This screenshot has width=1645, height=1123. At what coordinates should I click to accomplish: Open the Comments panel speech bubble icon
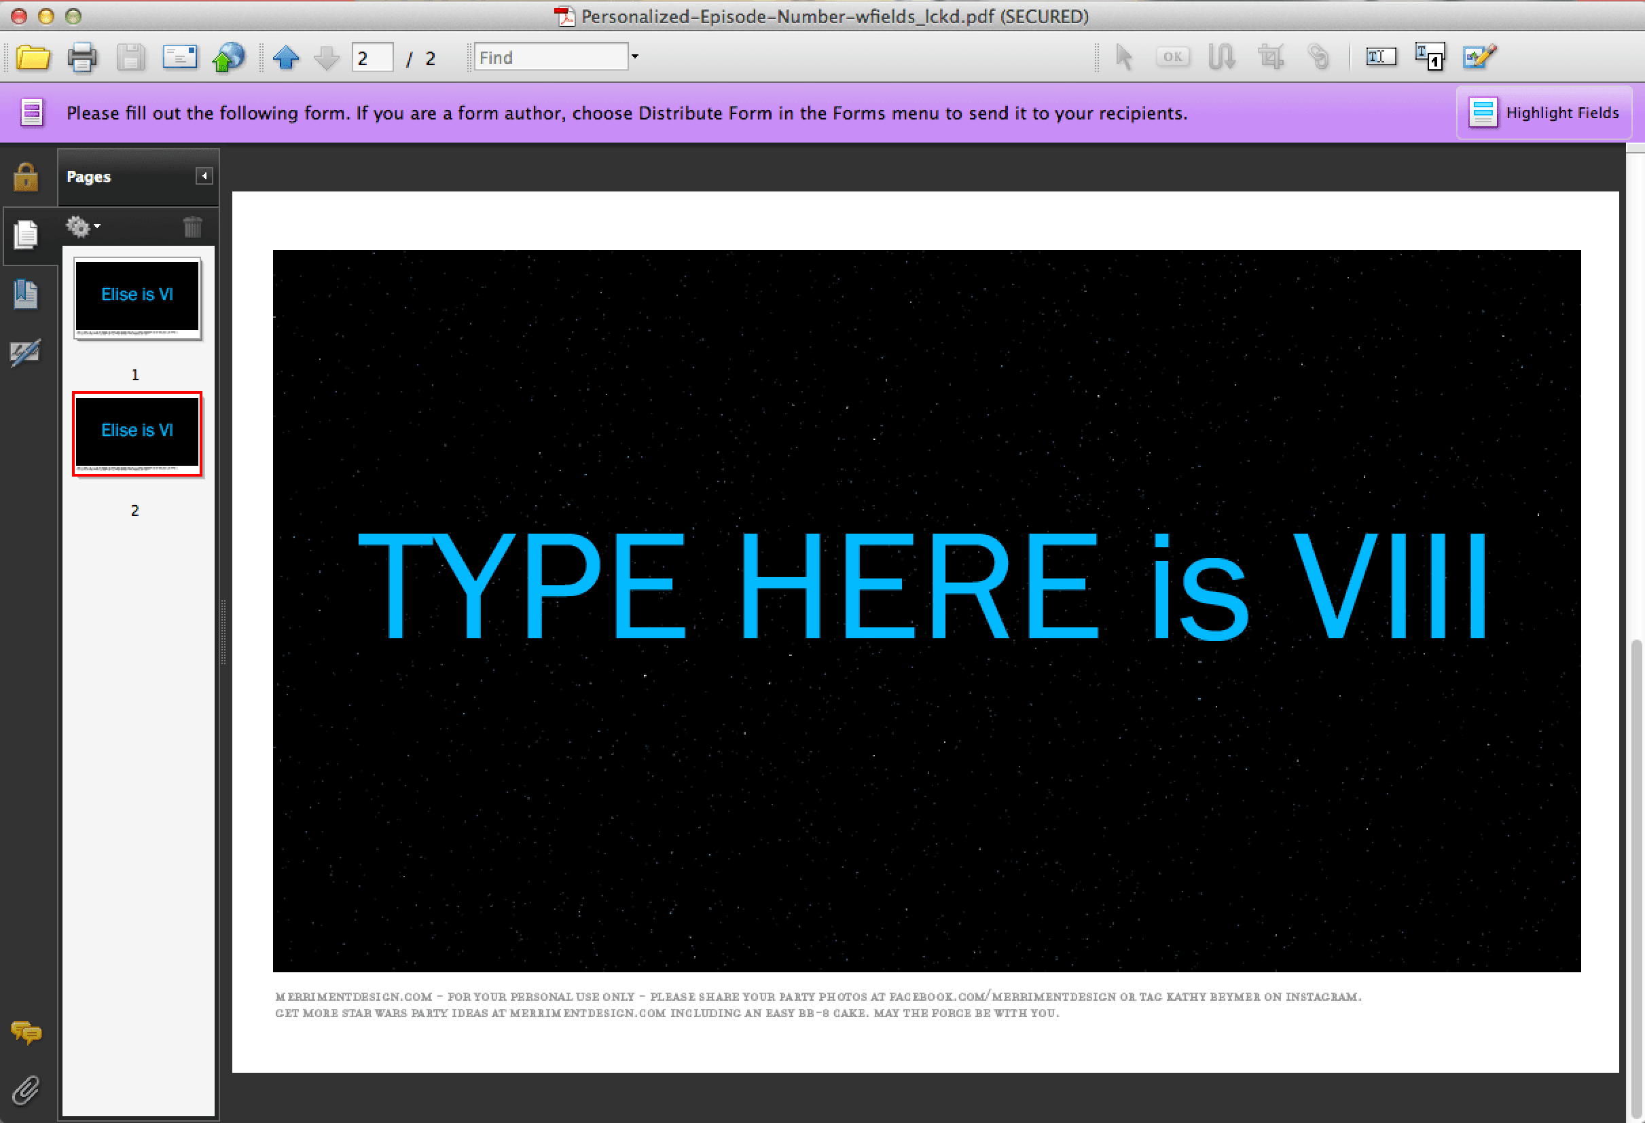26,1033
